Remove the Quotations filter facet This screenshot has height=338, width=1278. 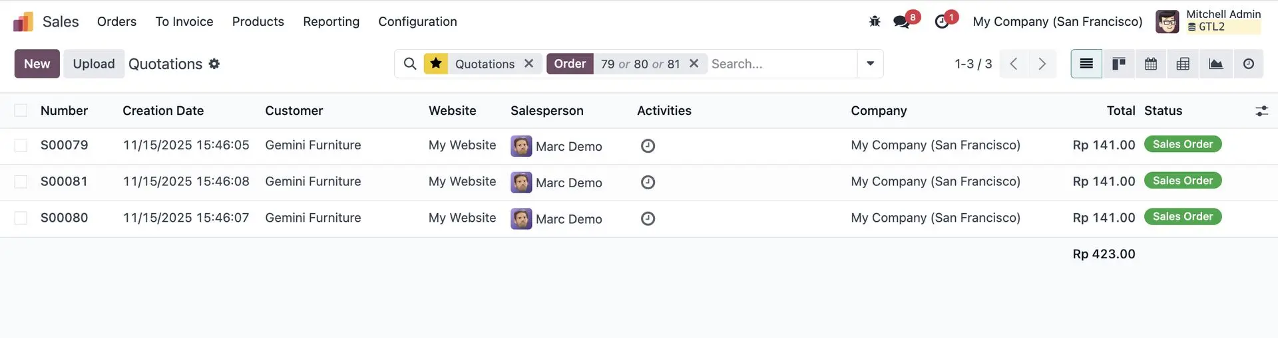(529, 63)
